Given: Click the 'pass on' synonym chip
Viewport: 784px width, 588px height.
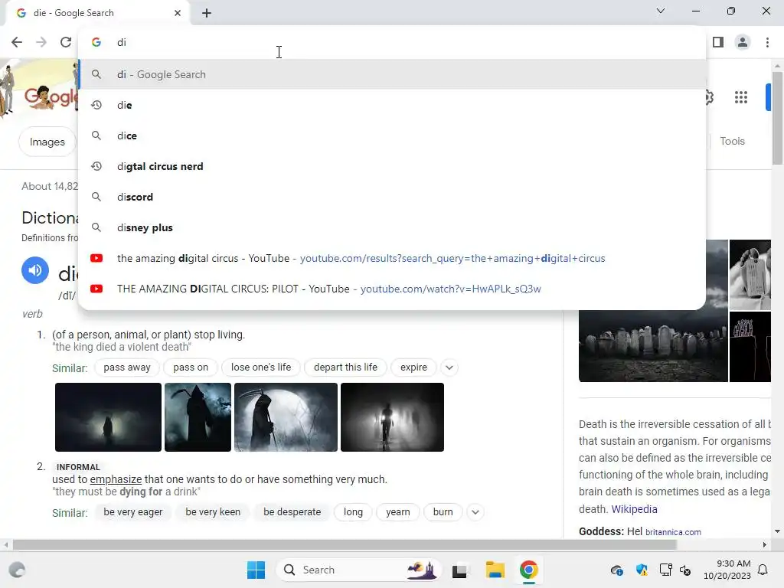Looking at the screenshot, I should click(191, 367).
